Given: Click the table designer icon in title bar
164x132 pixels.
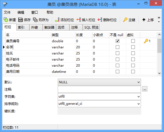Looking at the screenshot, I should point(5,4).
